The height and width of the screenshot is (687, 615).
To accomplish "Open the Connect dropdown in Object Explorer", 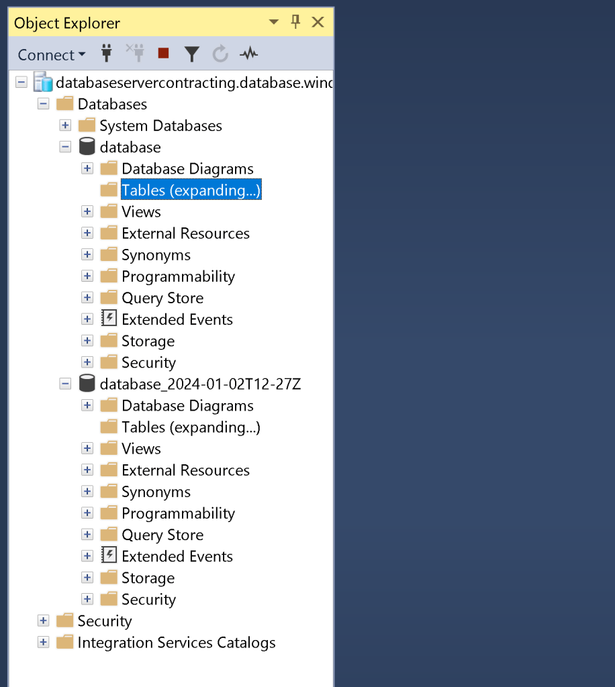I will [51, 55].
